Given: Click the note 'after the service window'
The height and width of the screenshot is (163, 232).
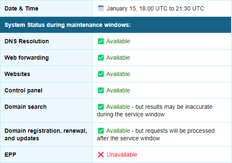Looking at the screenshot, I should (128, 138).
